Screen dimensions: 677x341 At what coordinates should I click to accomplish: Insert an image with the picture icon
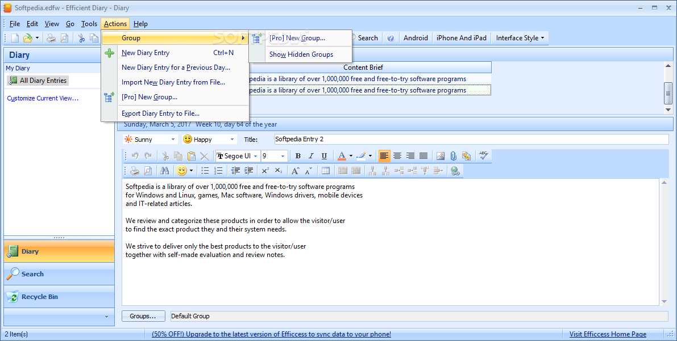click(x=441, y=156)
